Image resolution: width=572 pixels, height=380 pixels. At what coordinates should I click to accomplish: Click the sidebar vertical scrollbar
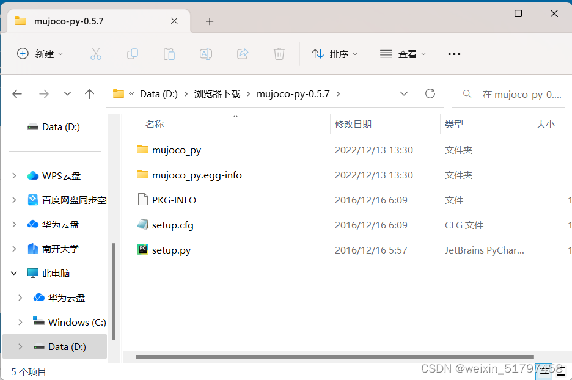tap(114, 292)
